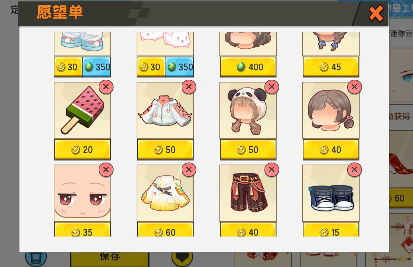Close the wishlist dialog with the orange X
413x267 pixels.
(x=376, y=13)
